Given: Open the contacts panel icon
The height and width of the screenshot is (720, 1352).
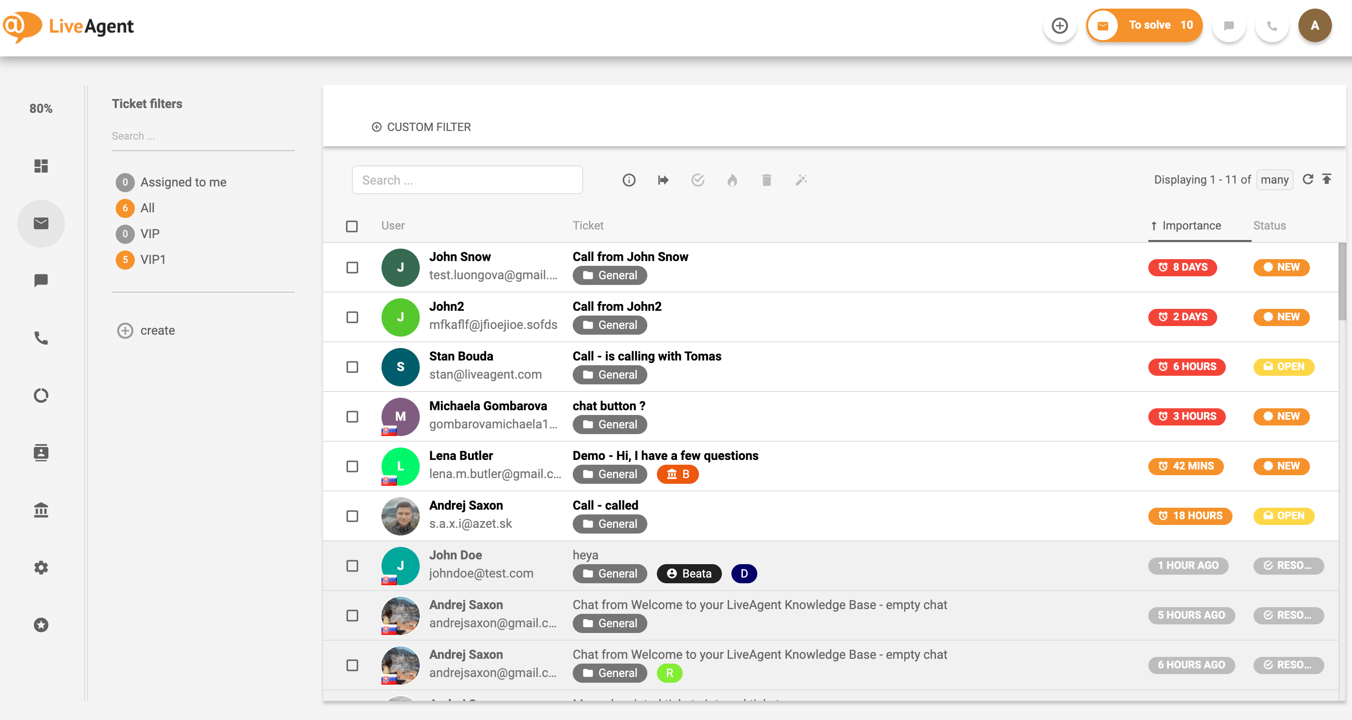Looking at the screenshot, I should coord(40,452).
